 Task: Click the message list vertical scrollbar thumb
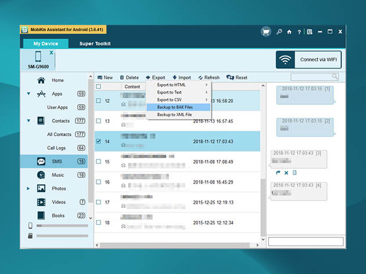point(263,207)
